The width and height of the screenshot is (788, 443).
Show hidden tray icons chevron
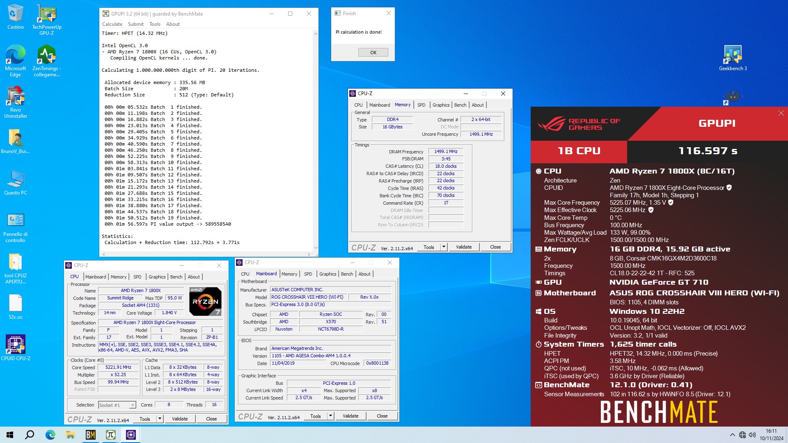pyautogui.click(x=732, y=435)
